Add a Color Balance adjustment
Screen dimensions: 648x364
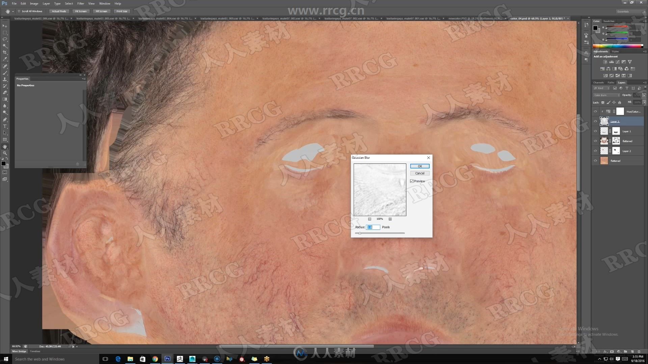coord(608,69)
